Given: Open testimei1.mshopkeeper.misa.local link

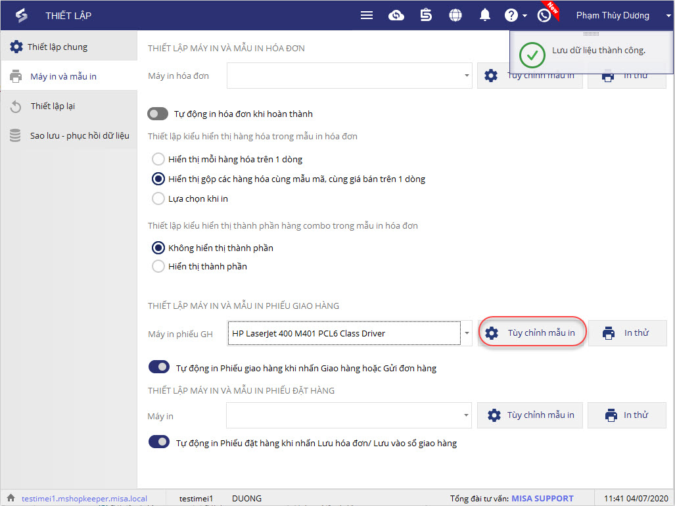Looking at the screenshot, I should pos(84,499).
